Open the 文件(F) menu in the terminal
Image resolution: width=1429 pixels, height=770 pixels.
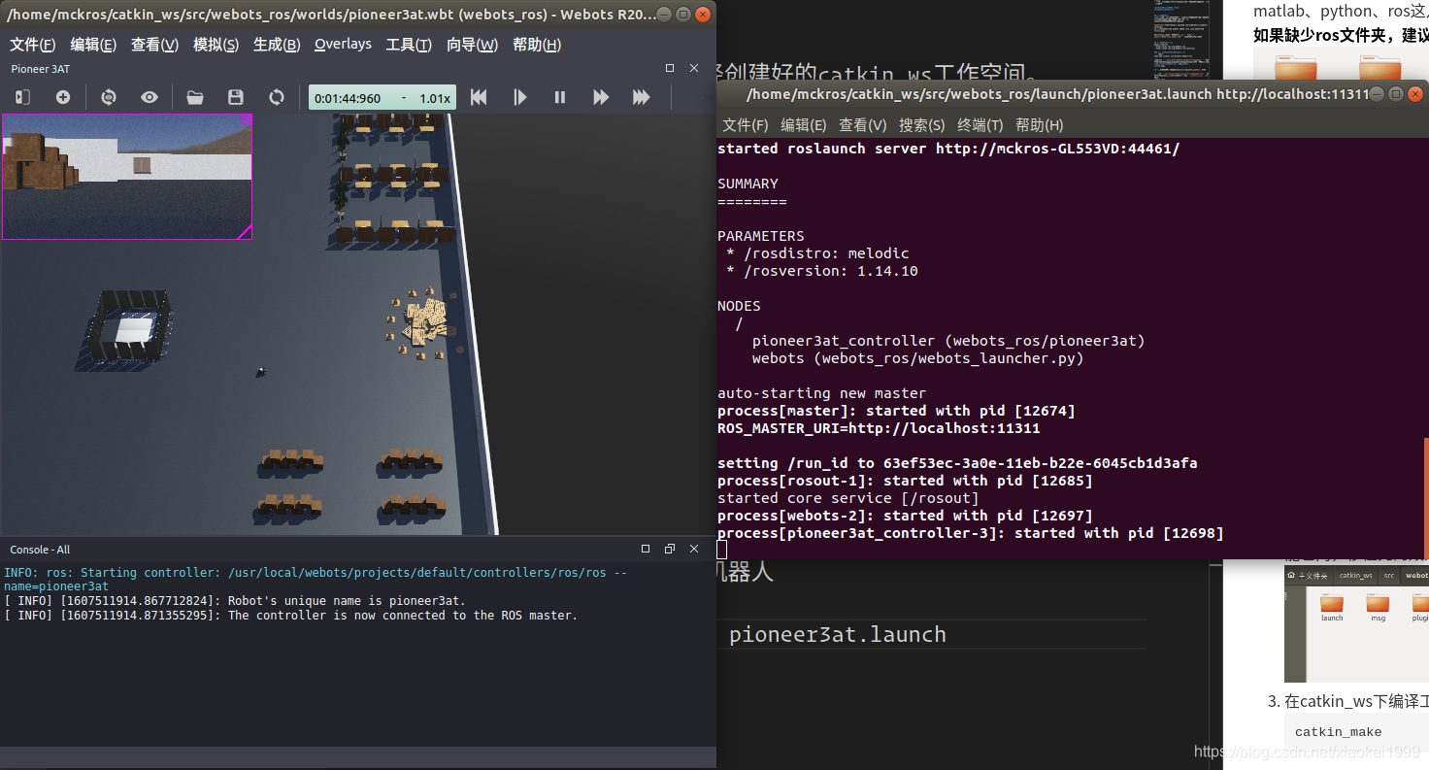[746, 125]
